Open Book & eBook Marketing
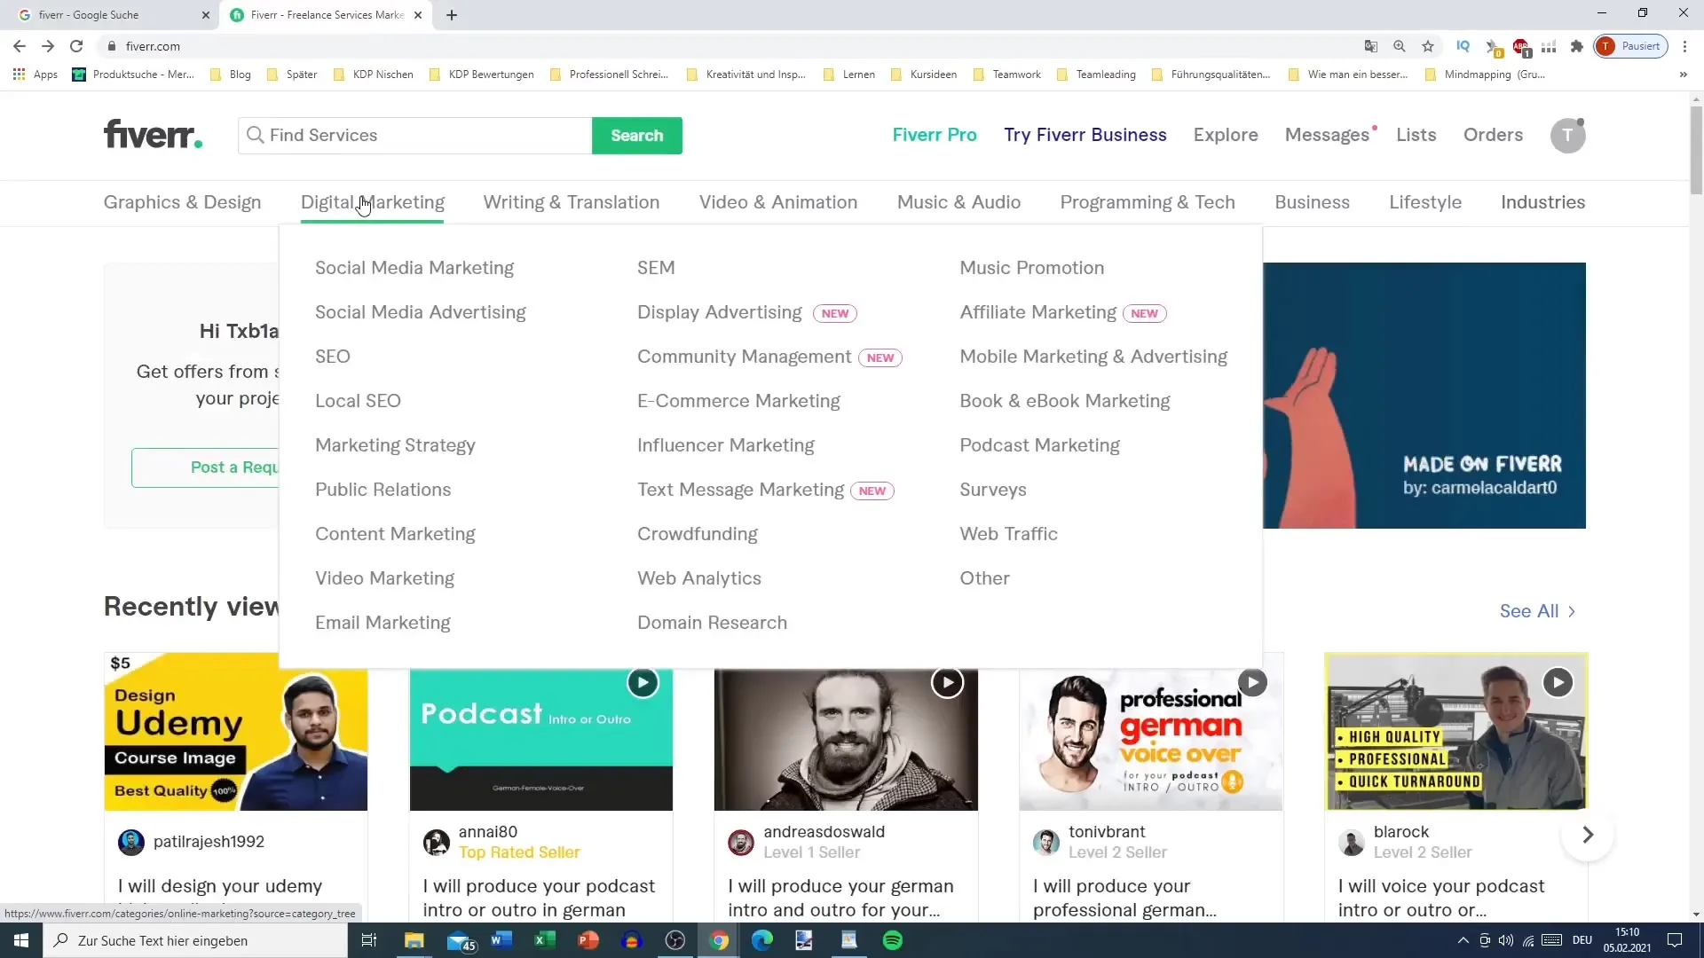Image resolution: width=1704 pixels, height=958 pixels. click(1064, 401)
